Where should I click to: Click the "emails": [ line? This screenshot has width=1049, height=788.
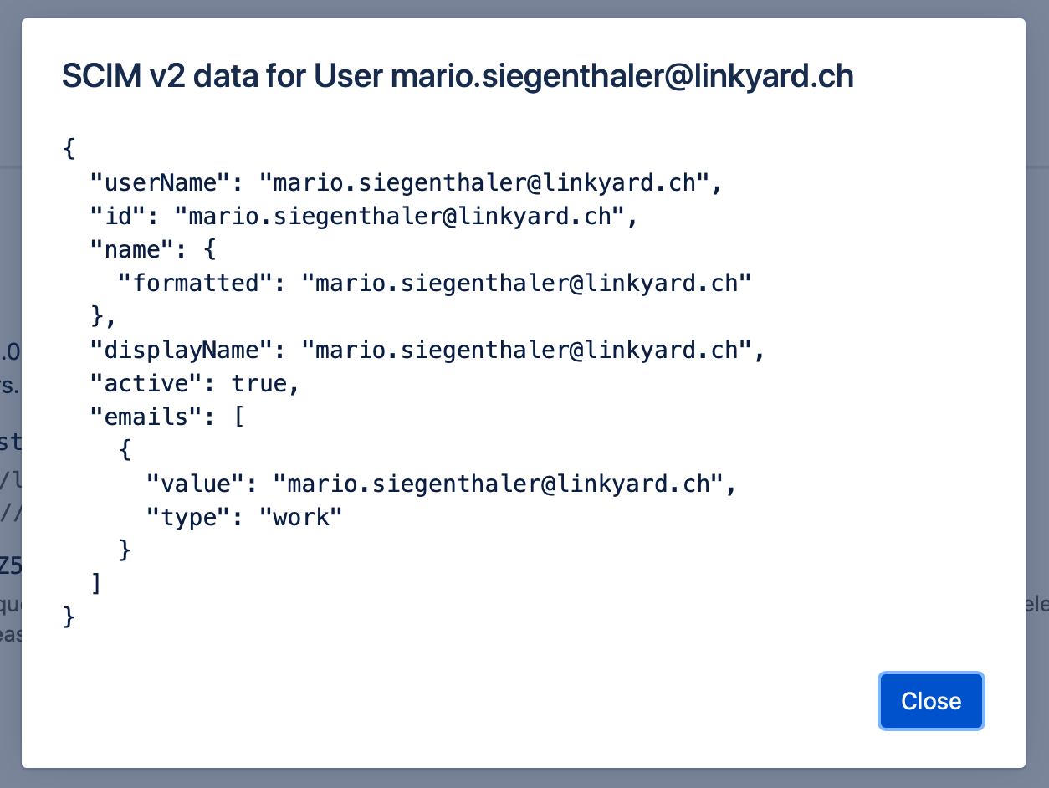(166, 417)
